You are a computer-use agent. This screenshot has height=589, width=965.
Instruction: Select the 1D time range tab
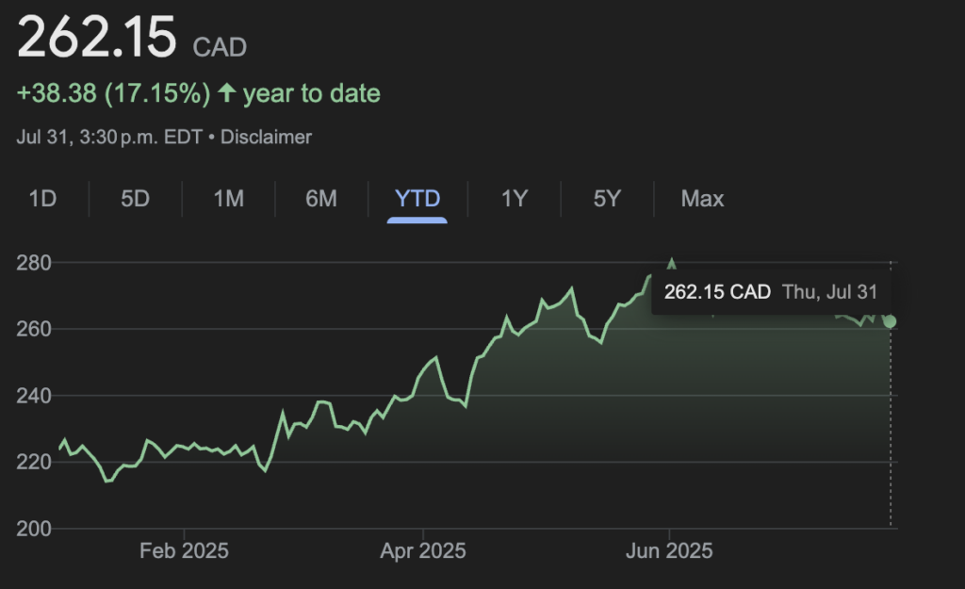[x=42, y=199]
